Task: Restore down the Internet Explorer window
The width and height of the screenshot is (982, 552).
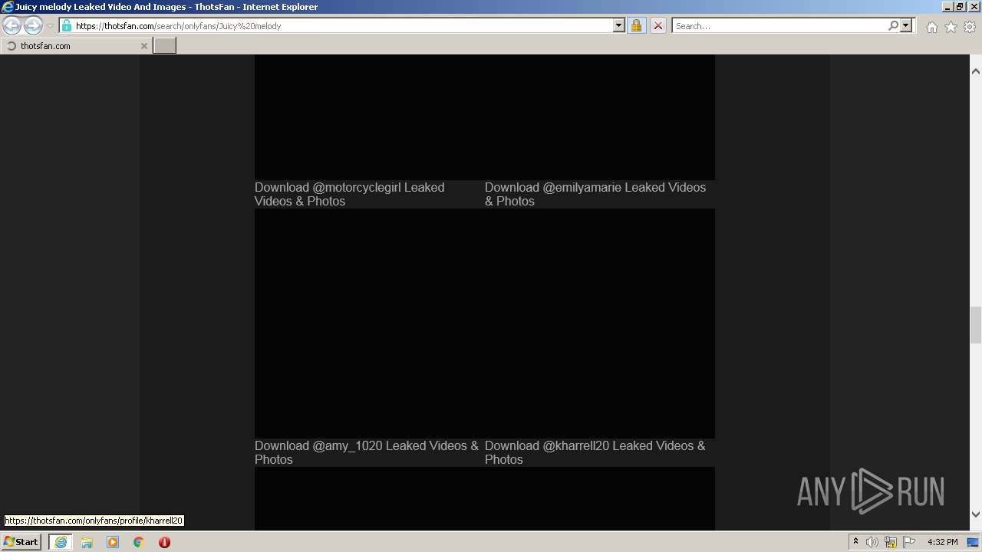Action: (960, 7)
